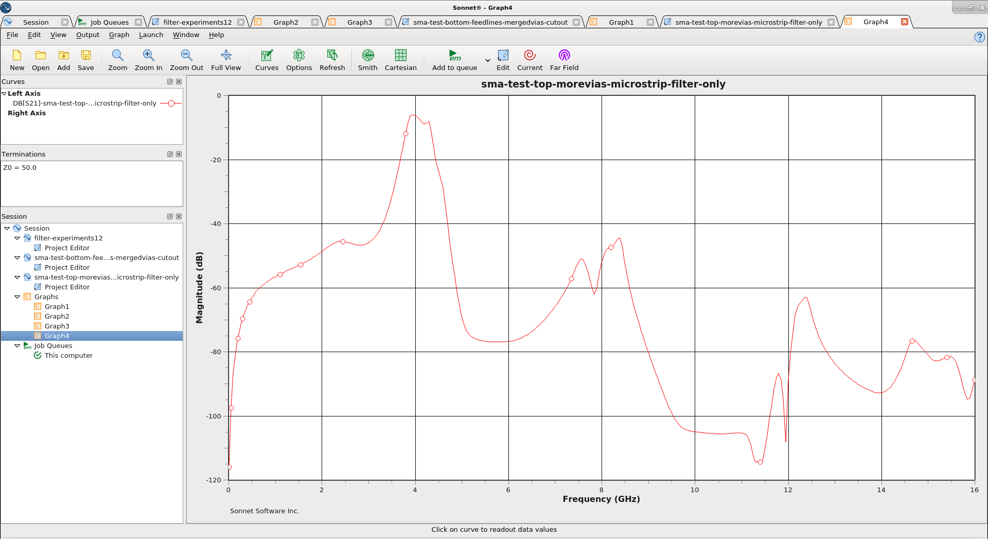Image resolution: width=988 pixels, height=539 pixels.
Task: Collapse sma-test-bottom-fee mergedvias-cutout node
Action: [17, 258]
